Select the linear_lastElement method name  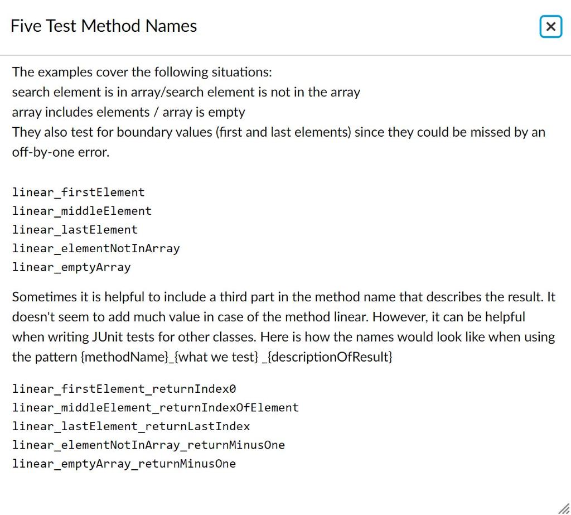[75, 229]
